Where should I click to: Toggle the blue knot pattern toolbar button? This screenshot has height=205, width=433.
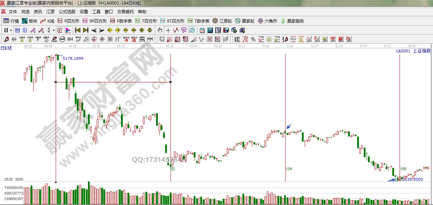pyautogui.click(x=17, y=30)
